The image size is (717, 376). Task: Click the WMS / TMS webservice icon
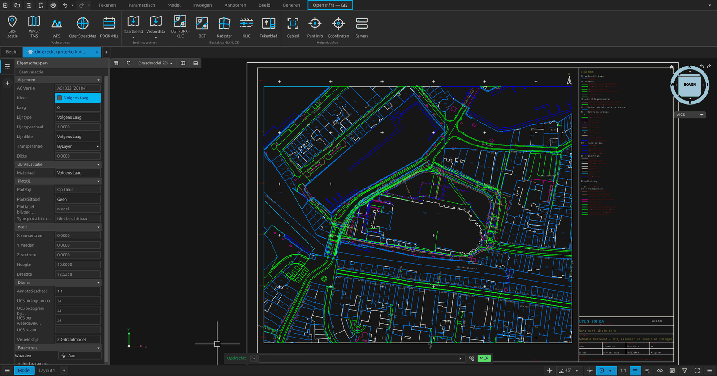coord(34,26)
